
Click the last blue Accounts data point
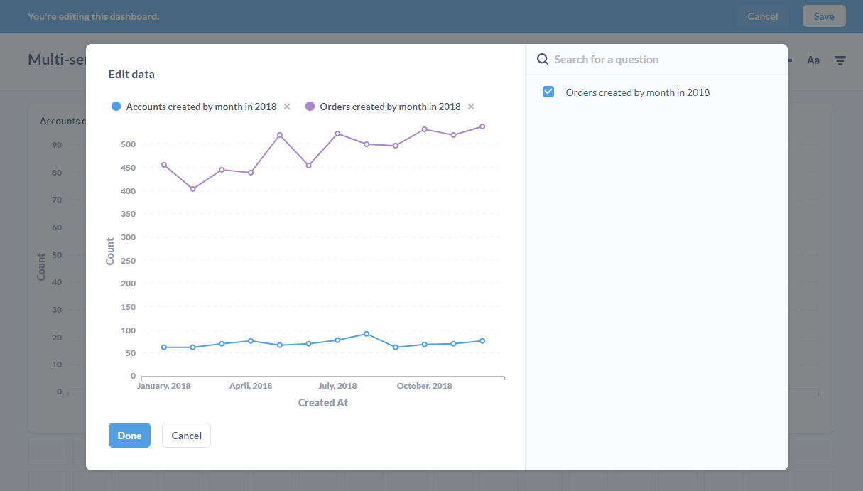[482, 341]
